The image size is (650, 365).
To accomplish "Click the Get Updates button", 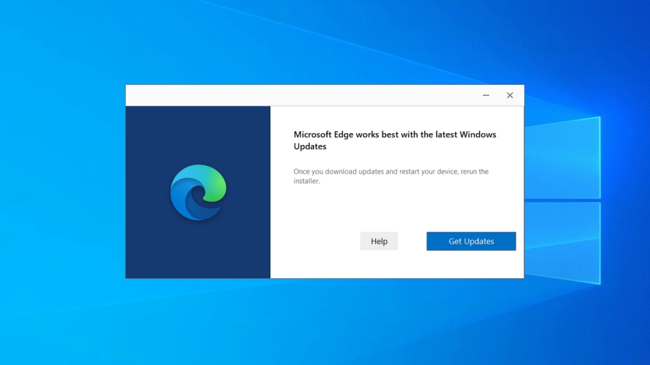I will pos(471,241).
